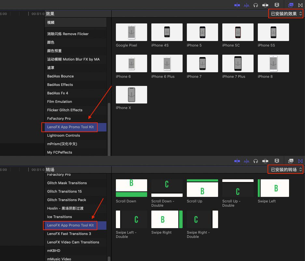Open the LenoFX Fast Transitions 3 category
Screen dimensions: 305x261
[x=76, y=234]
